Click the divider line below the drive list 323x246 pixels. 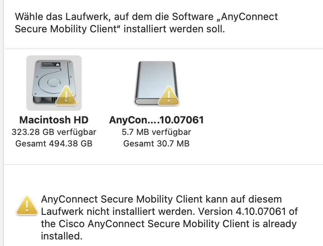[164, 165]
